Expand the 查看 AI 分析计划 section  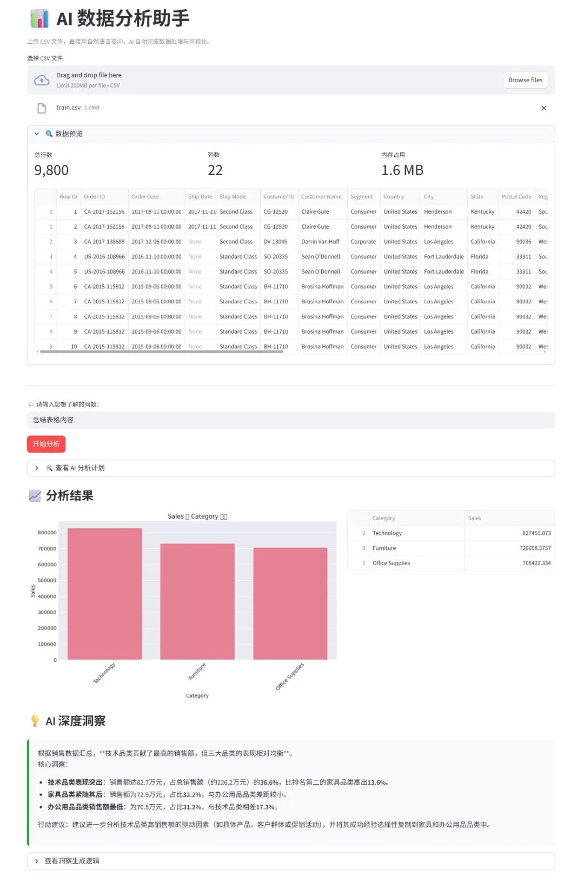pyautogui.click(x=291, y=468)
